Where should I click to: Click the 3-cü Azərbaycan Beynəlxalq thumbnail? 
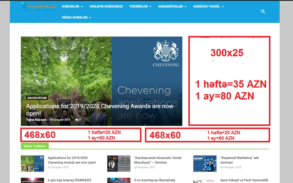coord(119,180)
